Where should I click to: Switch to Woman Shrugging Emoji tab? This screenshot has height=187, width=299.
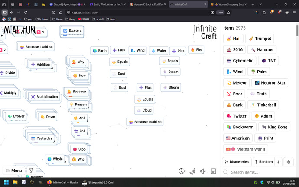pyautogui.click(x=229, y=4)
